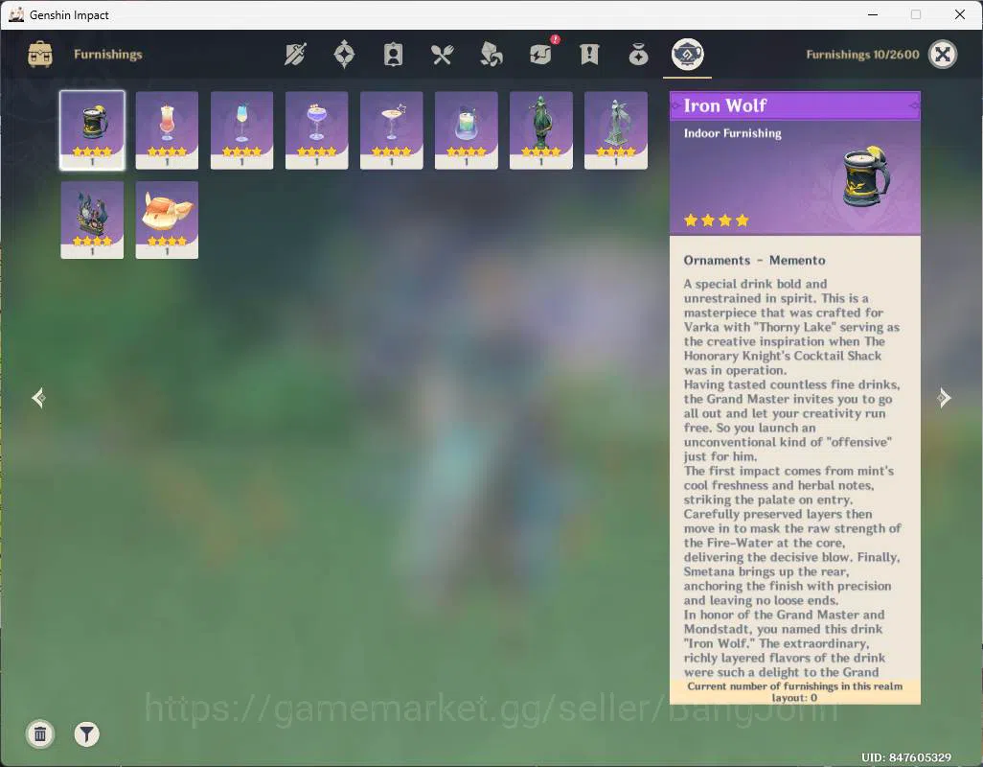
Task: Select the orange pastry furnishing
Action: [167, 221]
